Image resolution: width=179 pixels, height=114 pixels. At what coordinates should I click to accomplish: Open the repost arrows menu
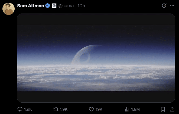[56, 109]
